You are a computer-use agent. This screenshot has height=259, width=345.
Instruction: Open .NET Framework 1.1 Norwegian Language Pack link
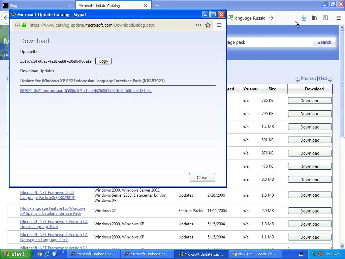(54, 237)
